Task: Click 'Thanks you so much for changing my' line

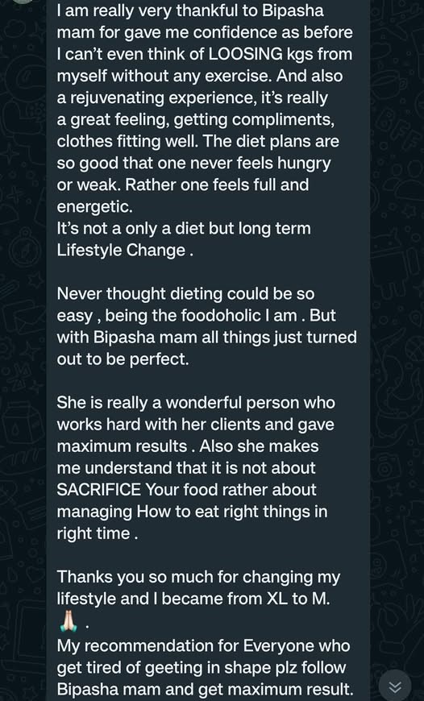Action: [x=198, y=577]
